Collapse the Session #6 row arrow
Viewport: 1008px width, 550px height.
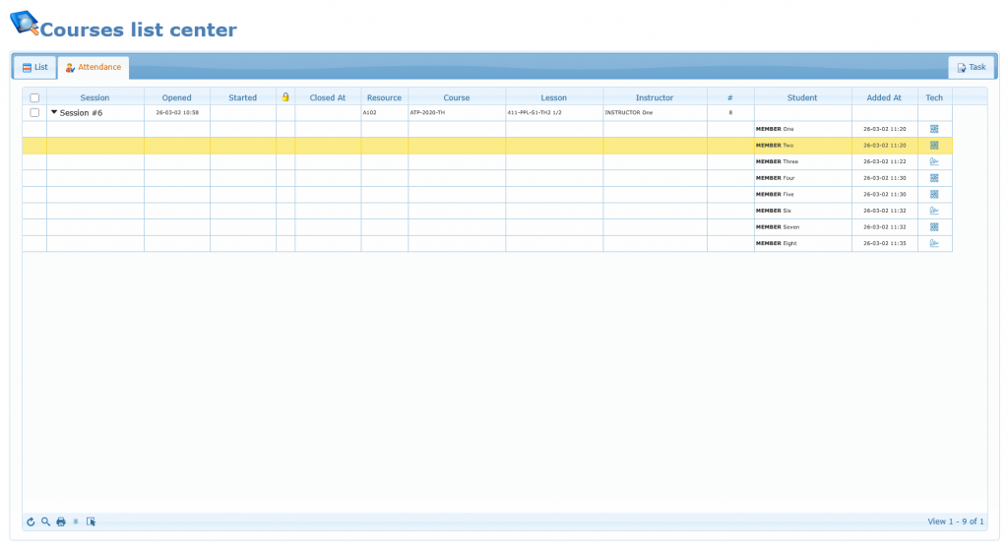[x=54, y=112]
